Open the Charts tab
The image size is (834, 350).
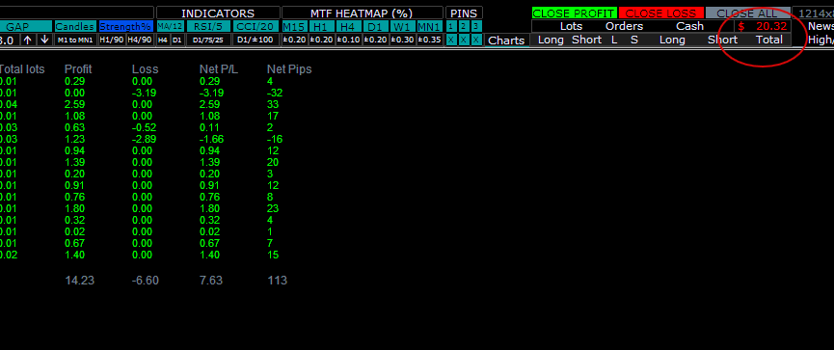point(506,40)
